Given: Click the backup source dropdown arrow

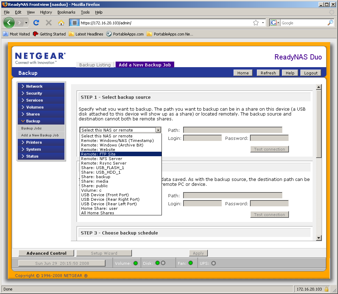Looking at the screenshot, I should (x=158, y=130).
